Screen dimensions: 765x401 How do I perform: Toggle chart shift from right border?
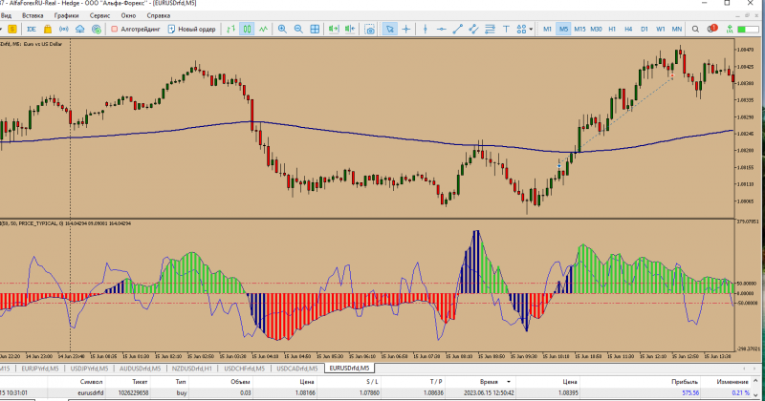350,30
